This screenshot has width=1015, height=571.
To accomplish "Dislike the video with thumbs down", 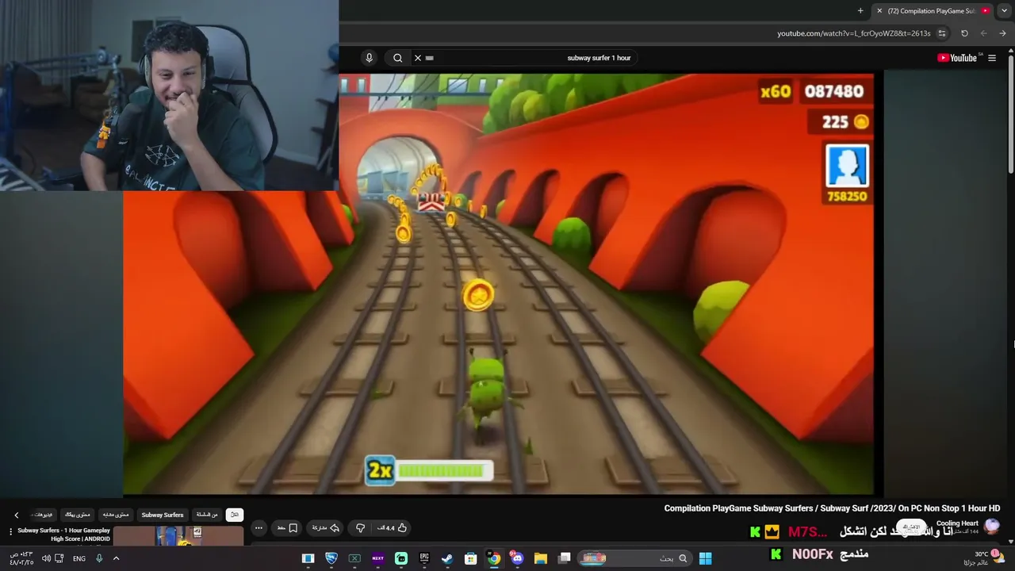I will tap(360, 528).
